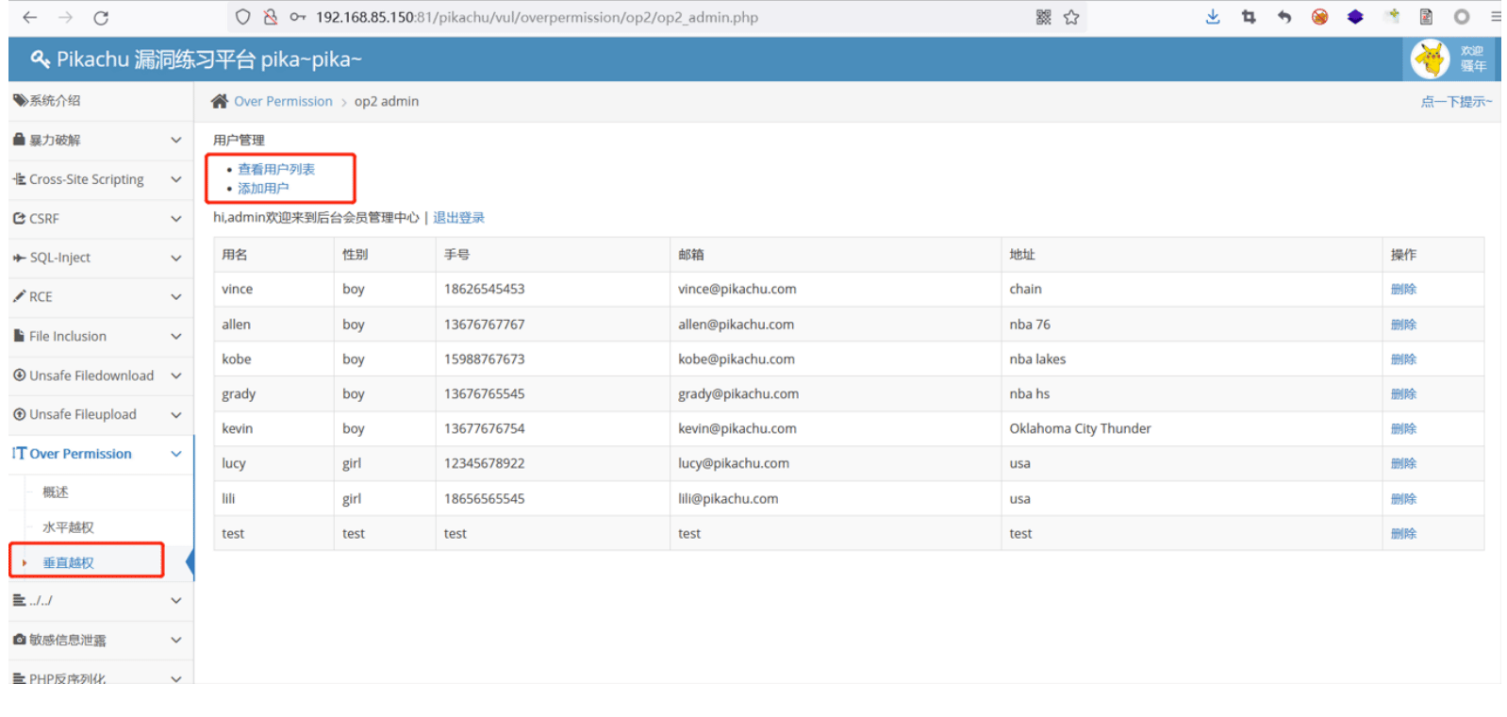Screen dimensions: 1507x717
Task: Open the 水平越权 submenu item
Action: [x=68, y=527]
